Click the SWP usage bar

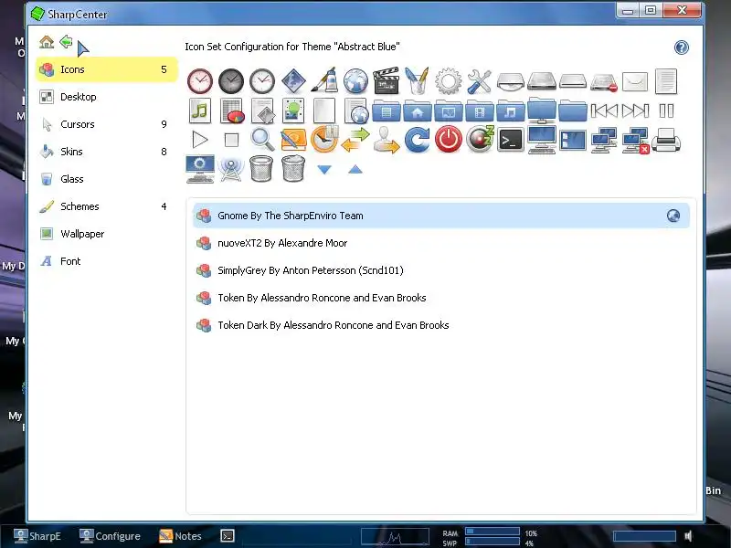click(493, 542)
